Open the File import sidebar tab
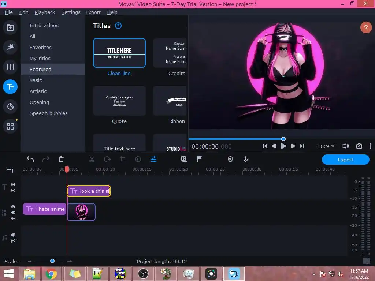The width and height of the screenshot is (375, 281). pos(10,27)
